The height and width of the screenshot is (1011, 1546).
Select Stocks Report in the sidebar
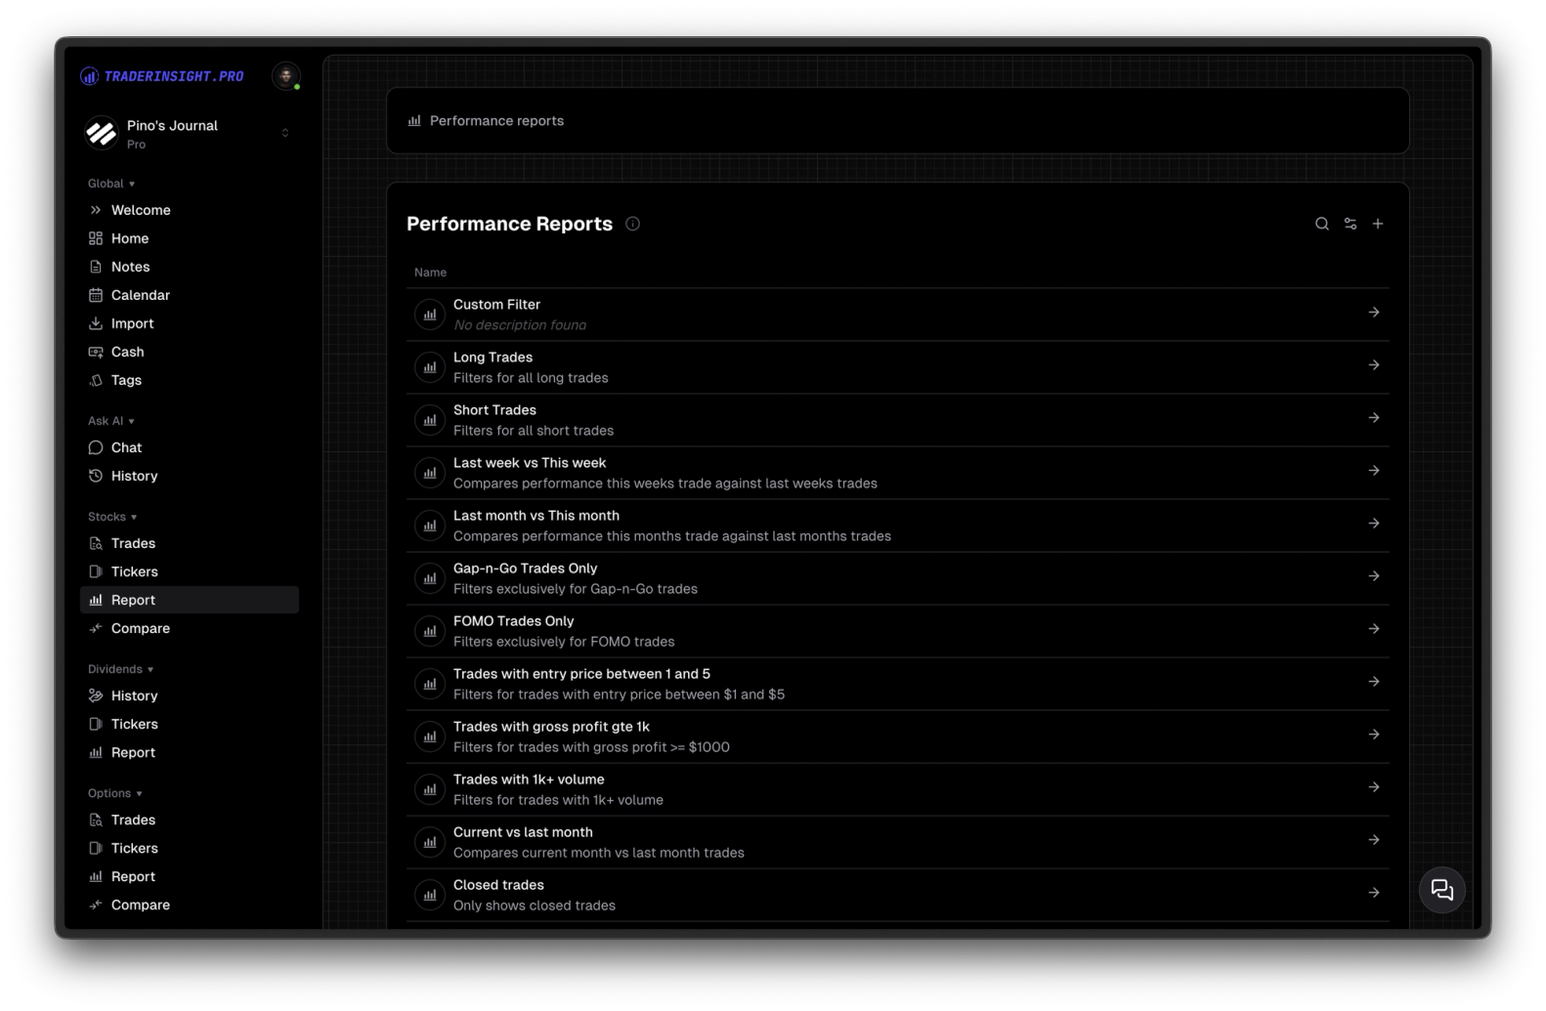[190, 600]
